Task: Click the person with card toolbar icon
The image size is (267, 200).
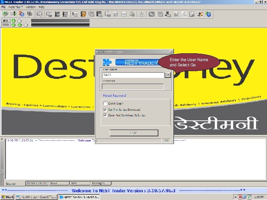Action: (x=168, y=14)
